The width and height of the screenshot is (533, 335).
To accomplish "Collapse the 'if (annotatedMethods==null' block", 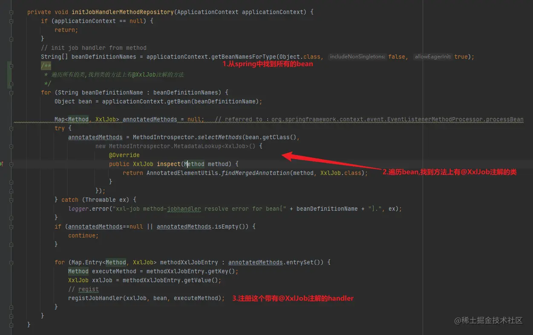I will [x=11, y=226].
